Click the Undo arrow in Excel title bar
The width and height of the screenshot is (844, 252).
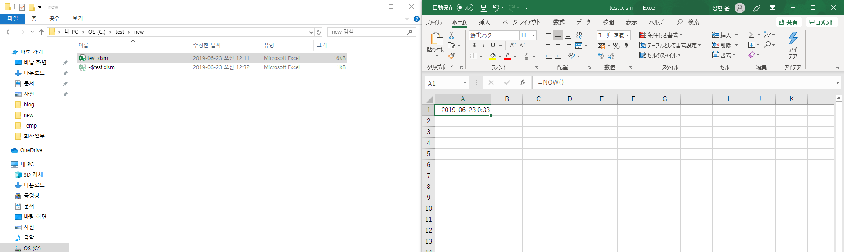tap(496, 8)
